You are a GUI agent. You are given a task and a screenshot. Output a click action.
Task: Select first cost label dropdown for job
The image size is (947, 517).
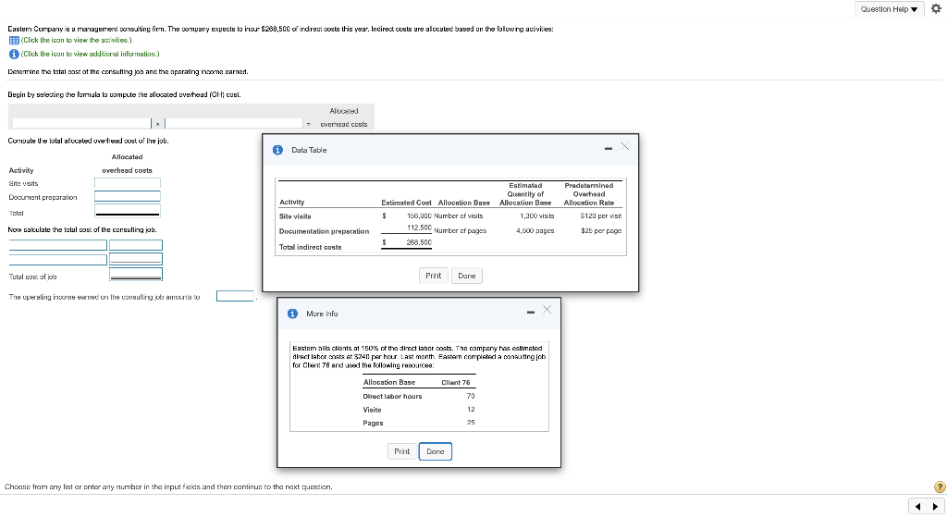point(58,245)
